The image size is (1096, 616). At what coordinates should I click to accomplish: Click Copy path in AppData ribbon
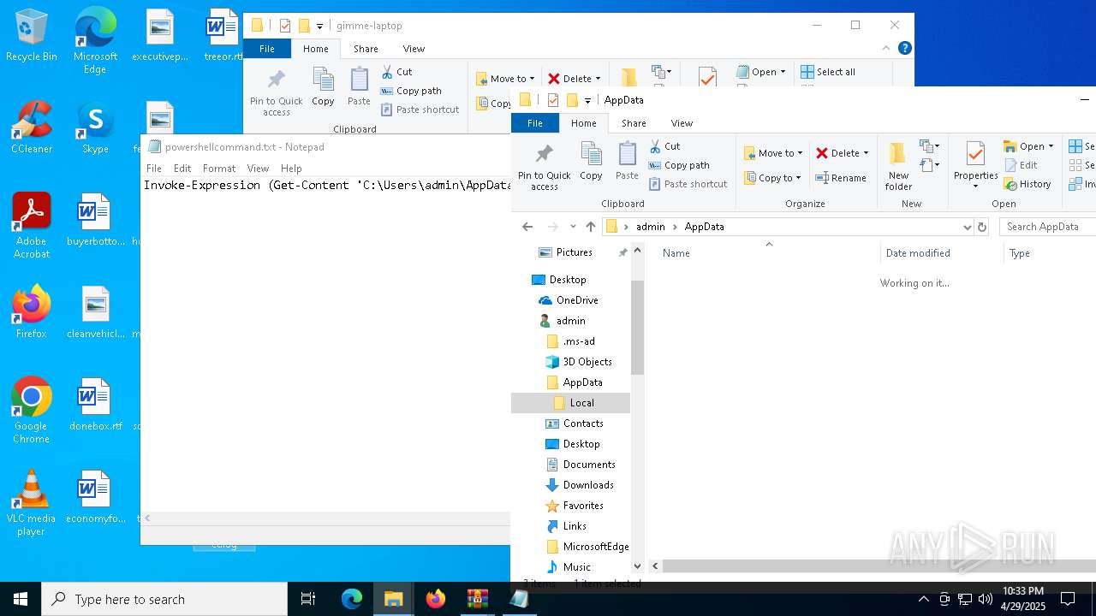click(x=679, y=165)
